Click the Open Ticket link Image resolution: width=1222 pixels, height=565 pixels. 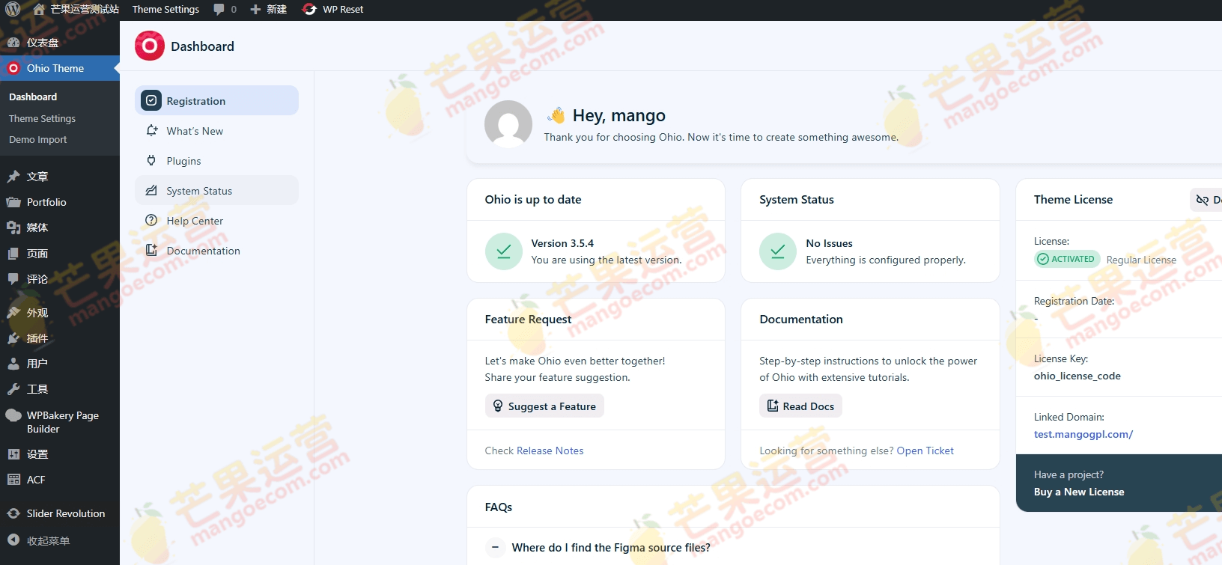click(925, 451)
